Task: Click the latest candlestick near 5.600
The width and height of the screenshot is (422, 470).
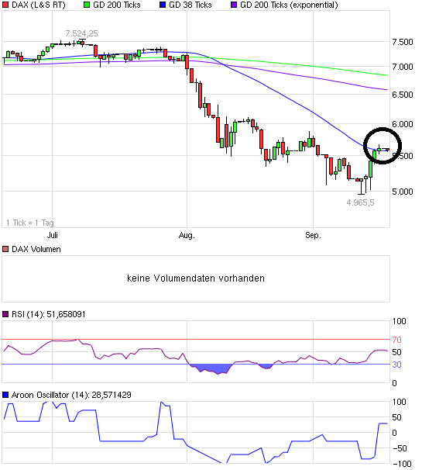Action: pos(387,149)
